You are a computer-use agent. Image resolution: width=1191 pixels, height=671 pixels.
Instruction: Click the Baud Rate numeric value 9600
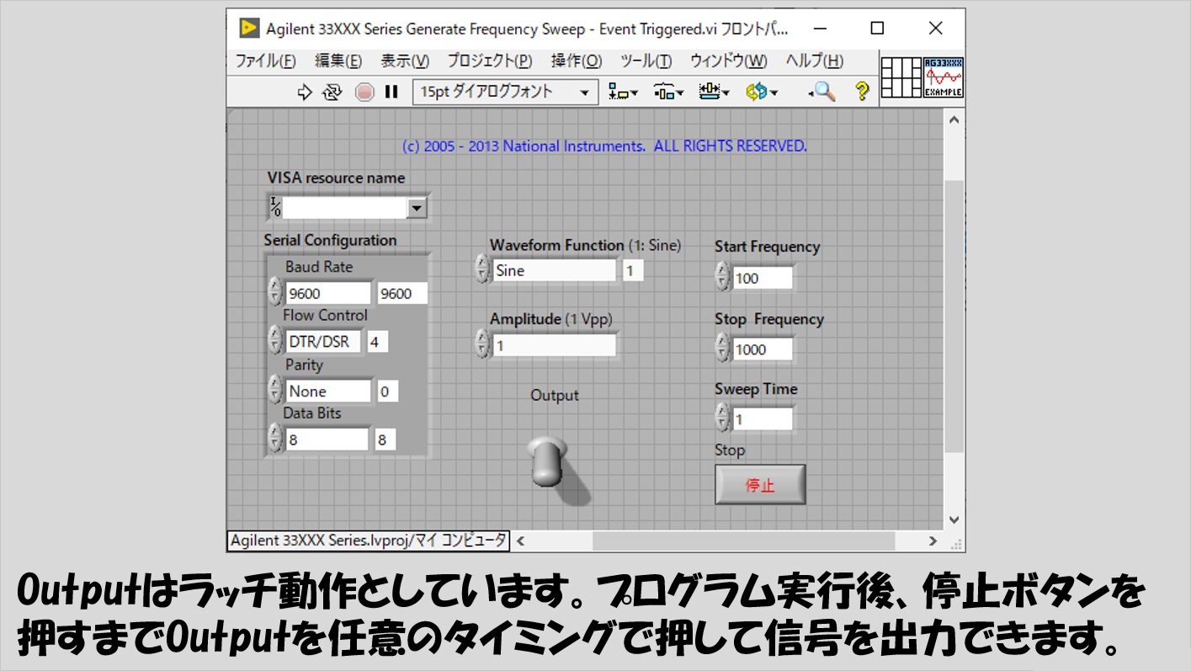[x=402, y=293]
